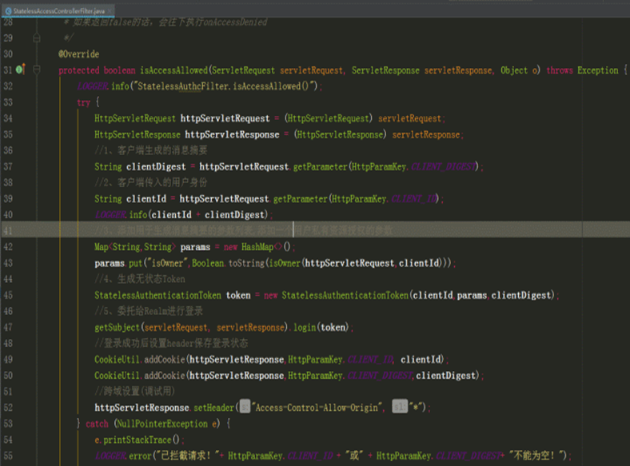630x466 pixels.
Task: Click the overriding-method gutter icon at line 31
Action: (21, 70)
